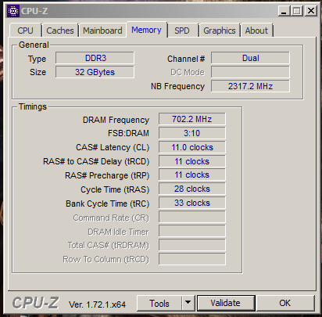Image resolution: width=322 pixels, height=317 pixels.
Task: Click the Channel # Dual field
Action: pos(250,58)
